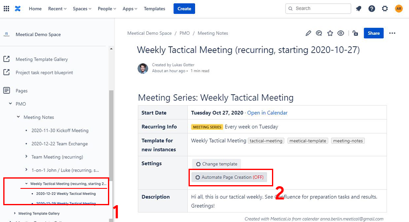
Task: Click the MEETING SERIES status badge
Action: pyautogui.click(x=207, y=127)
